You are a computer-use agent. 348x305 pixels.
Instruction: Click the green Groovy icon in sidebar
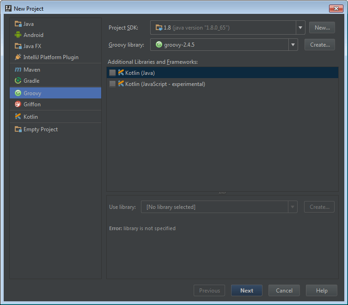(x=18, y=93)
